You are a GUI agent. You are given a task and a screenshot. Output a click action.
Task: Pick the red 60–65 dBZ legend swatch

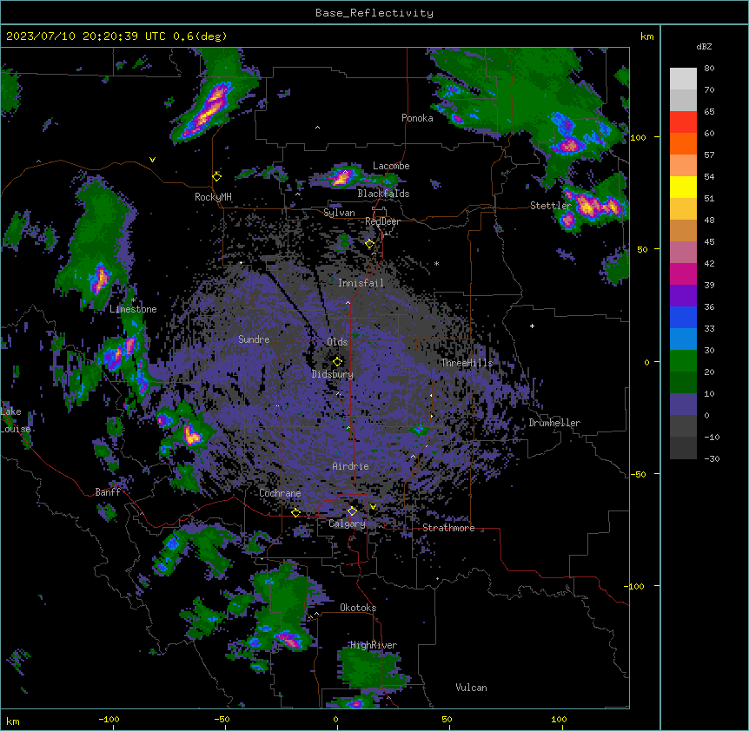[683, 122]
